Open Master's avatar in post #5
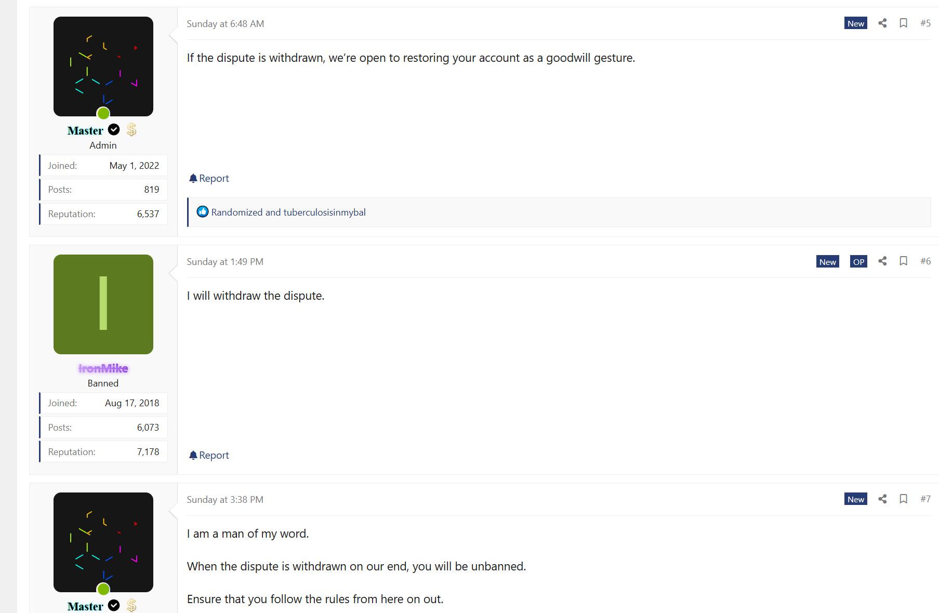 [x=103, y=66]
